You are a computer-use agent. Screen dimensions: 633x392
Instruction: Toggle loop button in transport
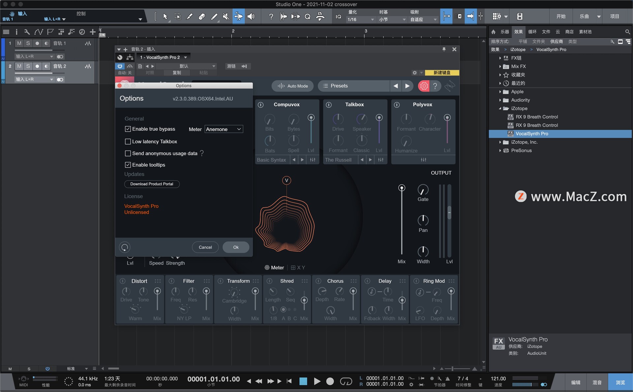(346, 381)
